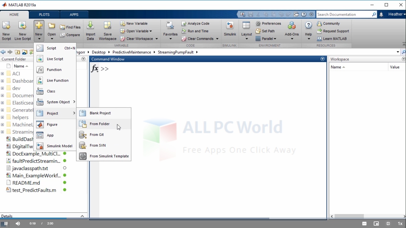Open Simulink from the toolstrip
Viewport: 406px width, 228px height.
tap(230, 29)
